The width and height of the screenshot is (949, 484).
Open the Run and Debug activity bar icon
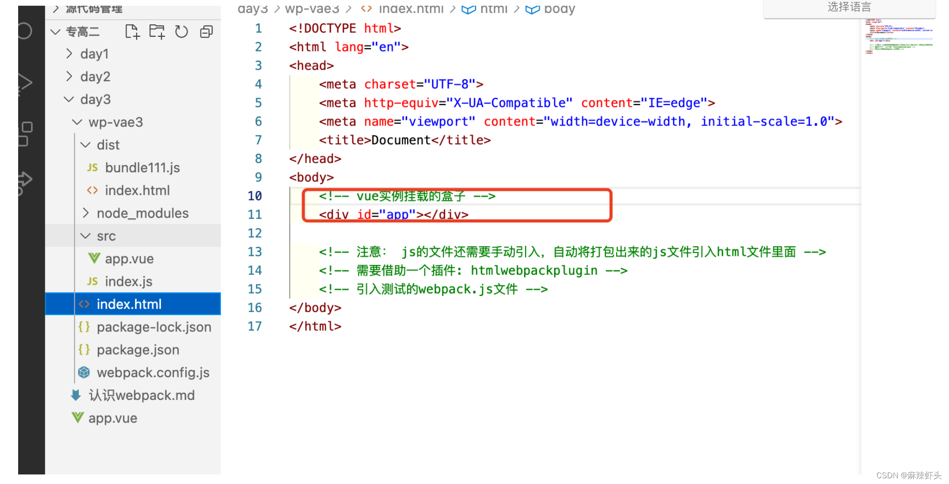point(25,84)
